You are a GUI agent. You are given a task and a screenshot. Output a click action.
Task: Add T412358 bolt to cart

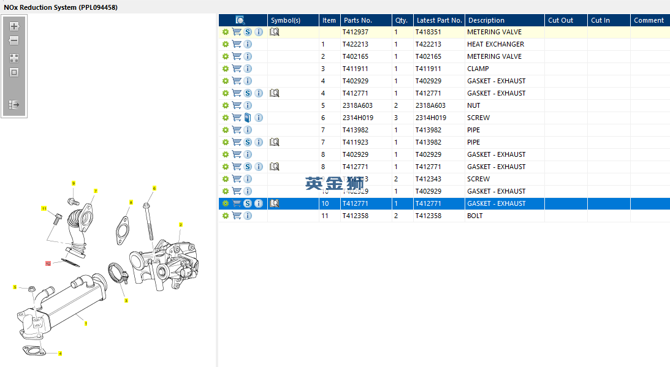coord(236,216)
